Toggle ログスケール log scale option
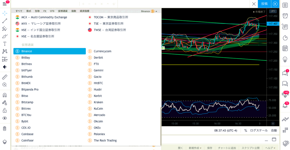 click(x=259, y=131)
